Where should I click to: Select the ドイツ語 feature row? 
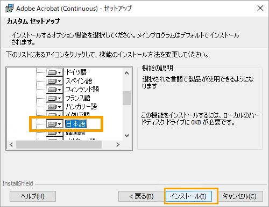tap(76, 72)
